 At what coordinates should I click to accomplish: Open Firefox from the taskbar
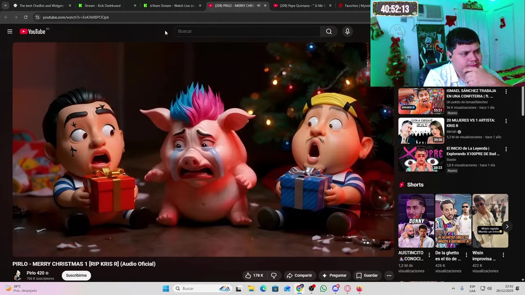[x=359, y=288]
